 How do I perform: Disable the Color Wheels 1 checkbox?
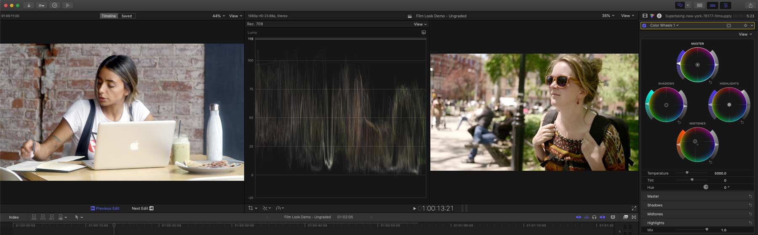644,25
